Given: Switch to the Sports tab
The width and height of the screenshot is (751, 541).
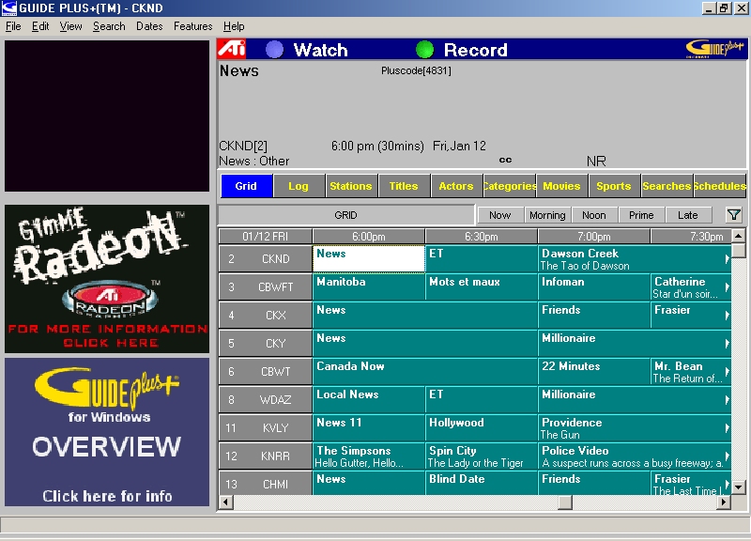Looking at the screenshot, I should (614, 186).
